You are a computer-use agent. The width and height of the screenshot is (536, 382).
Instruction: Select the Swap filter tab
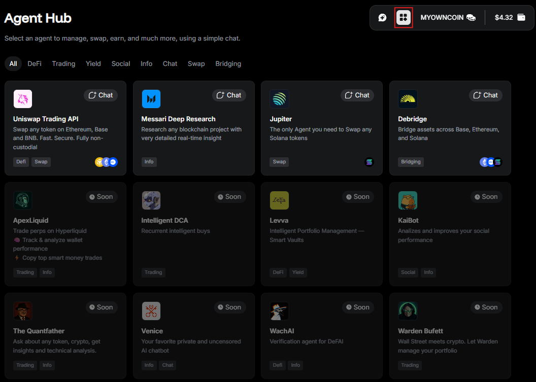tap(196, 64)
